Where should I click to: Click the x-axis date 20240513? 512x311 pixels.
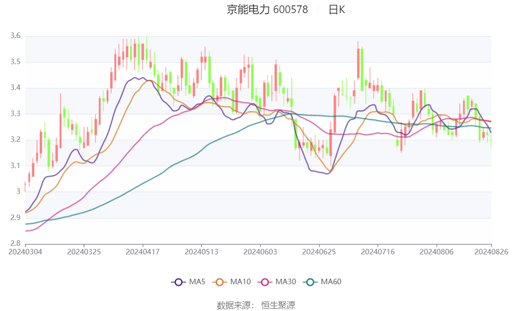click(x=201, y=252)
